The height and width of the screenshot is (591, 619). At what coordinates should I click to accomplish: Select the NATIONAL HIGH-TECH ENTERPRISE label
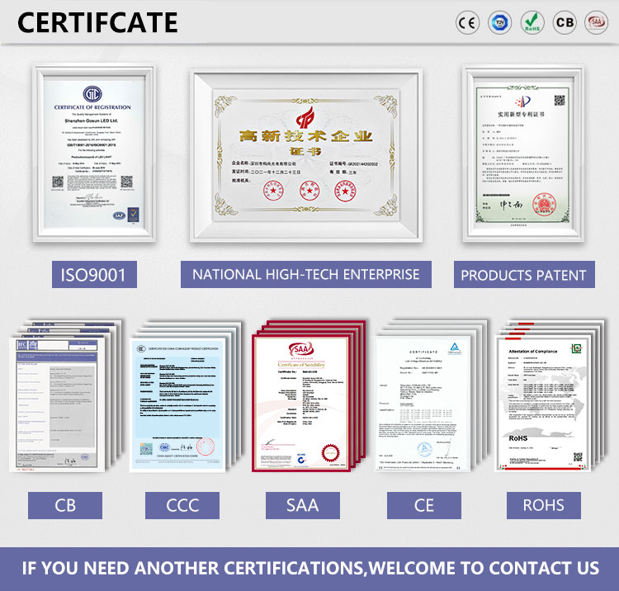pos(306,274)
